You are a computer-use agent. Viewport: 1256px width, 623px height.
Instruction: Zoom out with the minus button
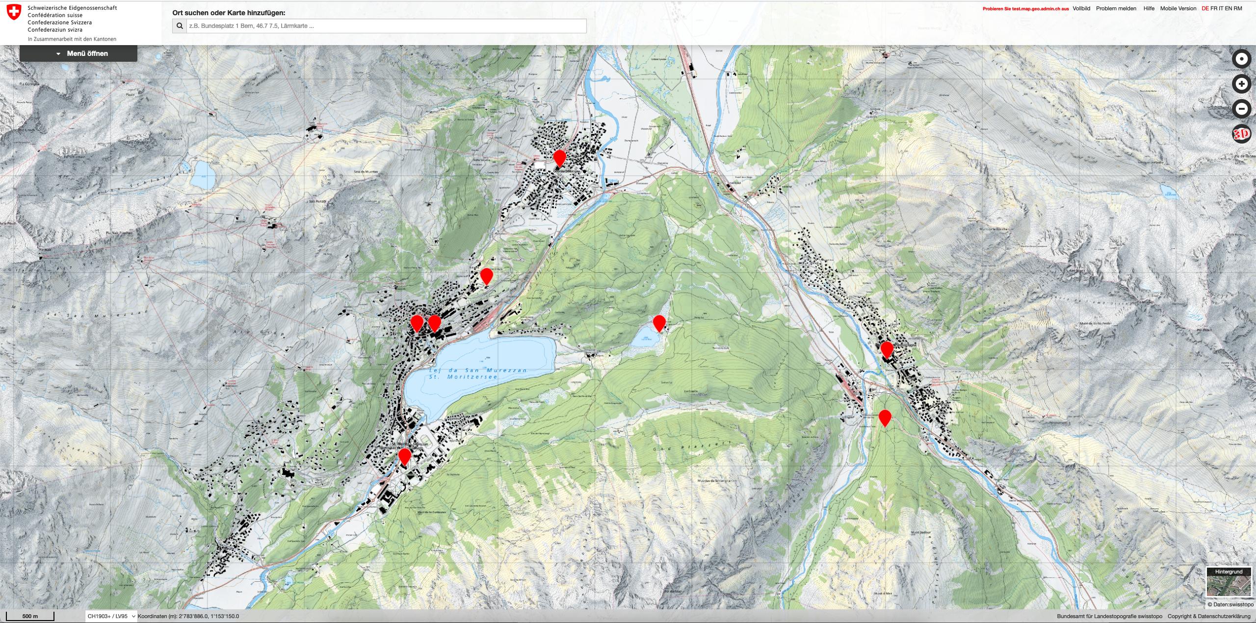tap(1241, 108)
